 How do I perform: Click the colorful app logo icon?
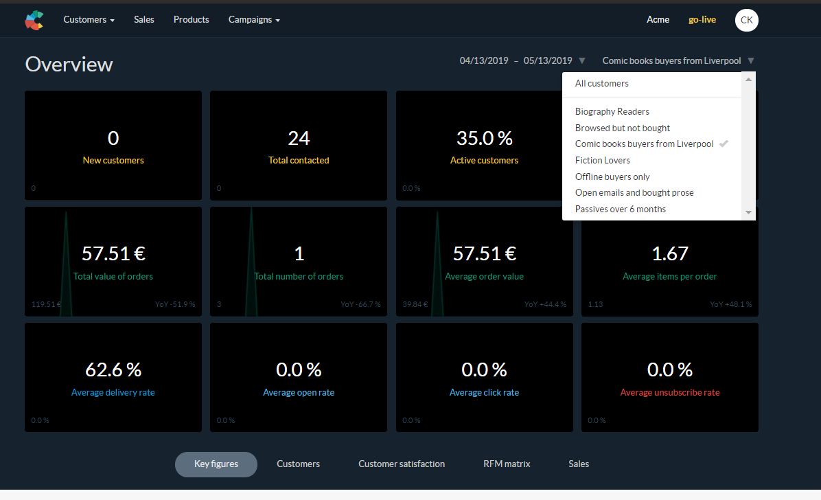(34, 21)
